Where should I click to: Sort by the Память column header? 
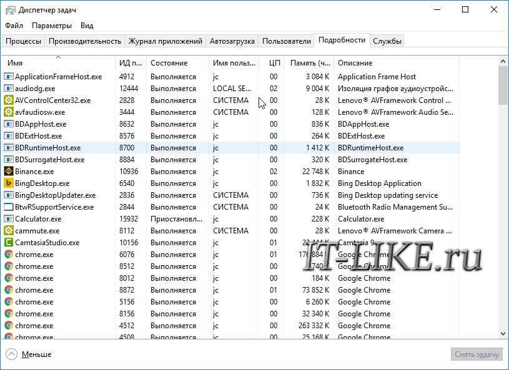coord(309,63)
